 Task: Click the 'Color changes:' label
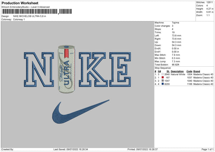click(x=162, y=26)
